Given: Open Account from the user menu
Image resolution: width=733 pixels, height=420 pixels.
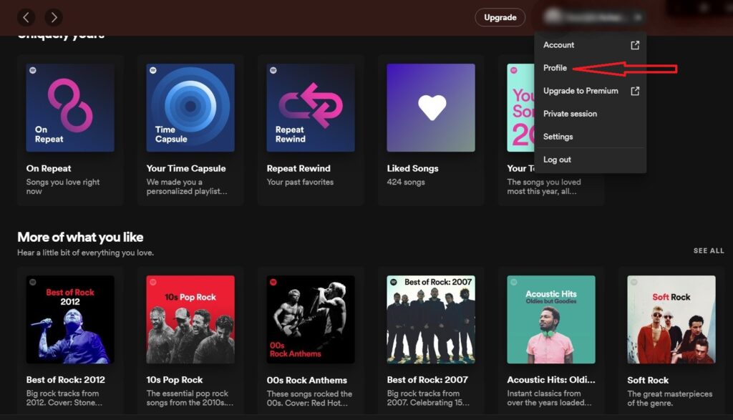Looking at the screenshot, I should 591,45.
